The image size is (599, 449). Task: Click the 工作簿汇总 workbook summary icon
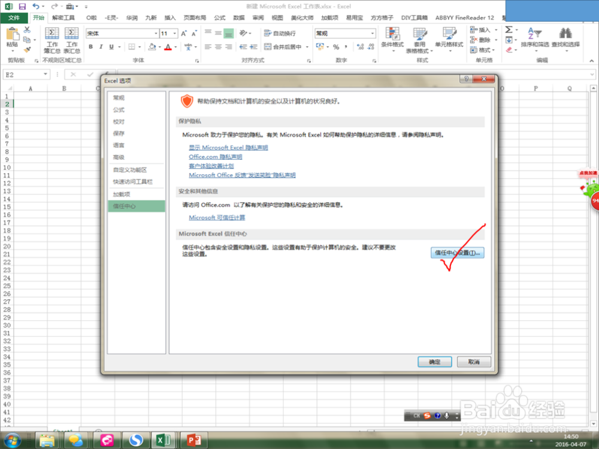(52, 40)
